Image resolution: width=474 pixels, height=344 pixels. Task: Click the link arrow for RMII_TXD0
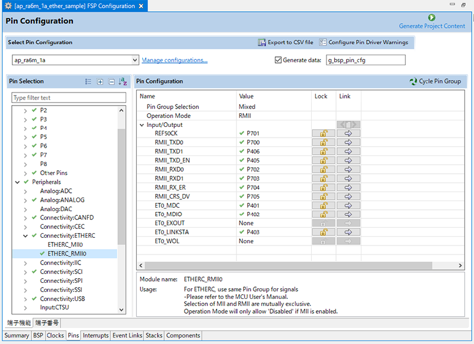point(348,142)
